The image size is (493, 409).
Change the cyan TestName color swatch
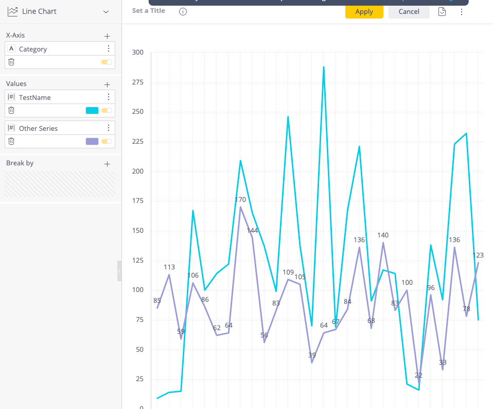pyautogui.click(x=92, y=110)
